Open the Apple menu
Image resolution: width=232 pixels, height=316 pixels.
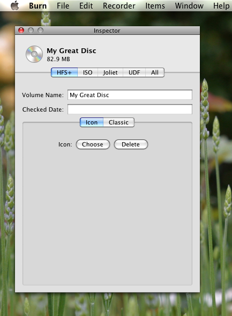point(14,5)
